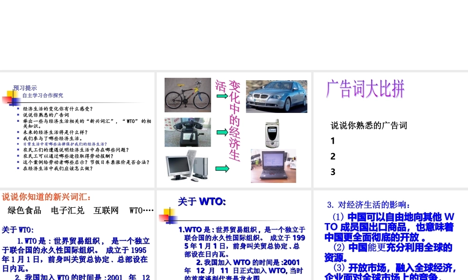Image resolution: width=468 pixels, height=280 pixels.
Task: Click the purple title 广告词大比拼
Action: [x=366, y=89]
